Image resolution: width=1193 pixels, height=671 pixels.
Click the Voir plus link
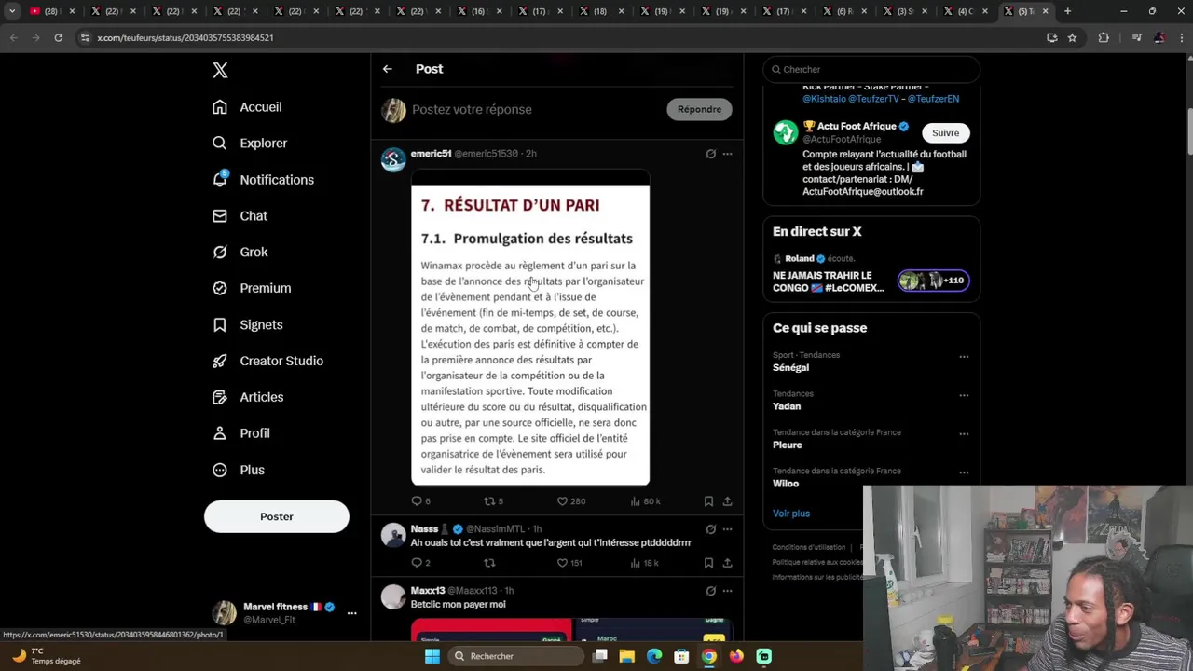[791, 514]
